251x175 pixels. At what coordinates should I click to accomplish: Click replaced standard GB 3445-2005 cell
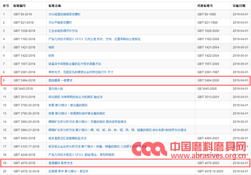(207, 88)
